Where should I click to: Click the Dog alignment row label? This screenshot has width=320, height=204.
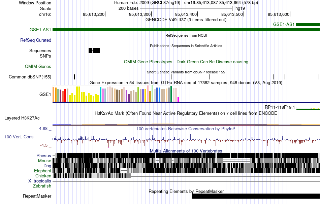pyautogui.click(x=47, y=166)
